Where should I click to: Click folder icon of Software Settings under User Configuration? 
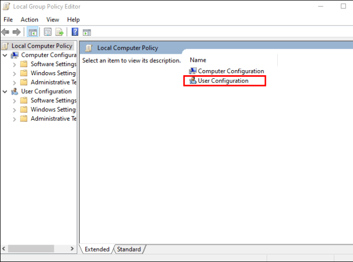click(x=24, y=100)
